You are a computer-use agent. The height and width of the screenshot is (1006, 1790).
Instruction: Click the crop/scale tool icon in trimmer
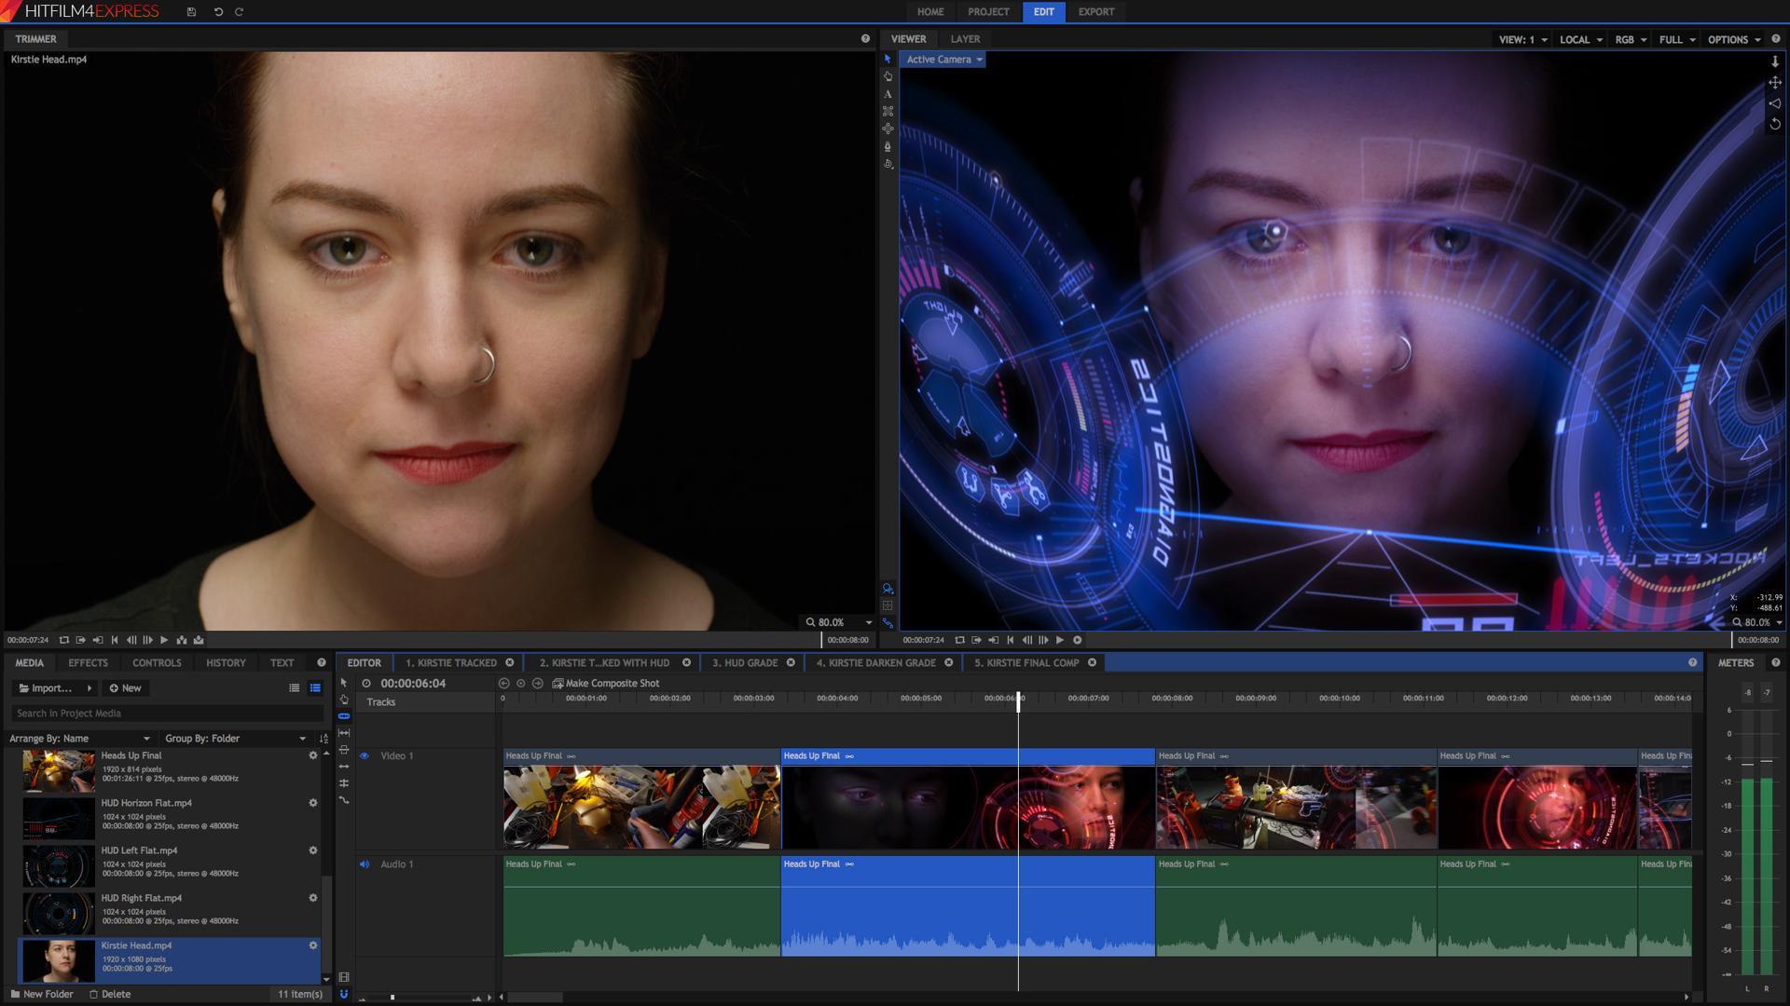(887, 111)
